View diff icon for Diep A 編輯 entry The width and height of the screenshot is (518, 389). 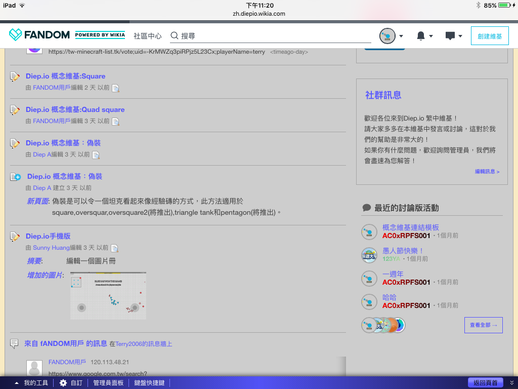pyautogui.click(x=96, y=155)
